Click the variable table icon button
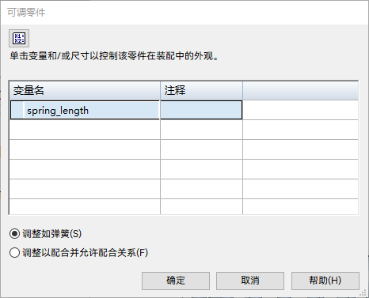The width and height of the screenshot is (369, 298). coord(19,39)
